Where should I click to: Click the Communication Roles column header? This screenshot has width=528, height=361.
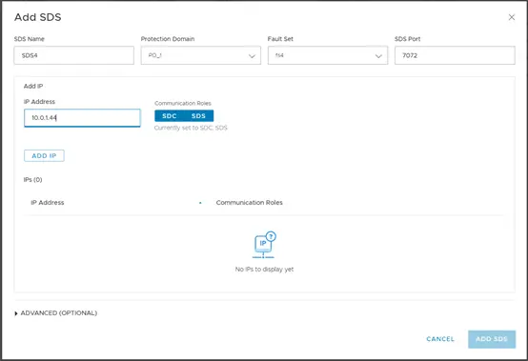249,203
